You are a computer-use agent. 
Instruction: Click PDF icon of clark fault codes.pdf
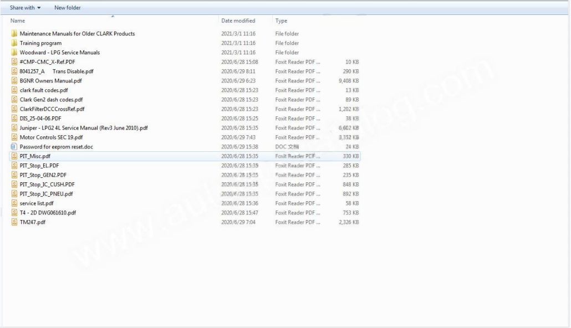click(14, 90)
